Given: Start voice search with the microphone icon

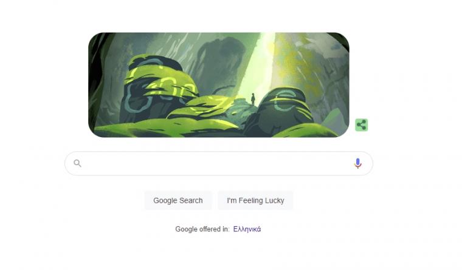Looking at the screenshot, I should 357,163.
